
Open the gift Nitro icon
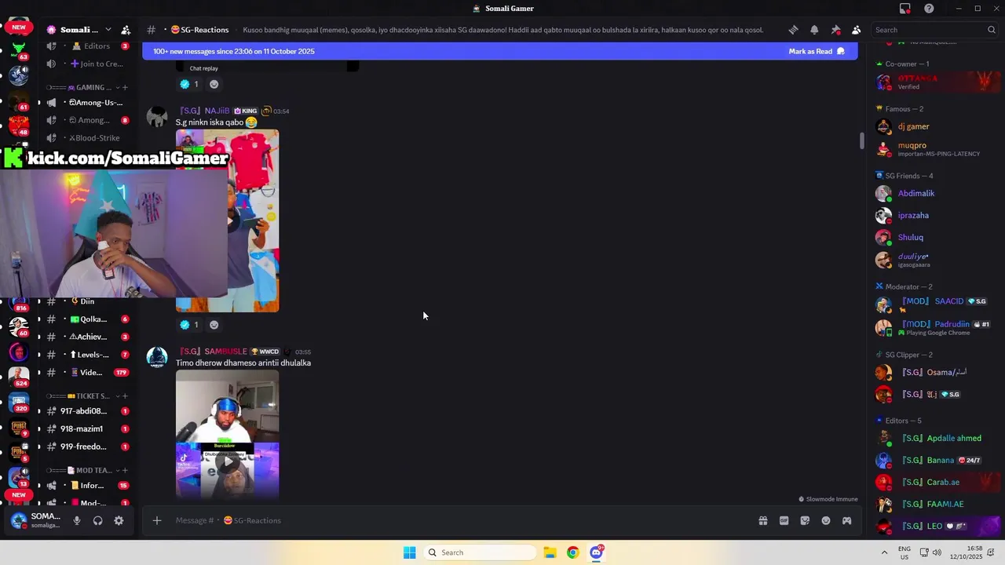click(x=762, y=520)
